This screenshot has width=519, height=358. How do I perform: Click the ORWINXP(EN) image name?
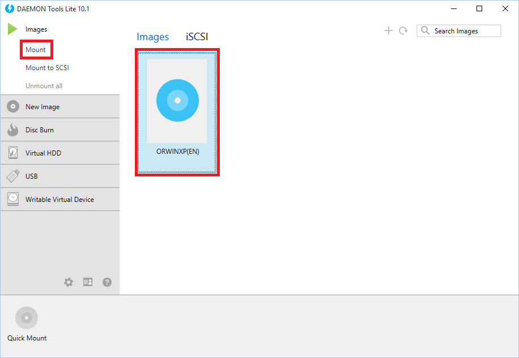178,152
